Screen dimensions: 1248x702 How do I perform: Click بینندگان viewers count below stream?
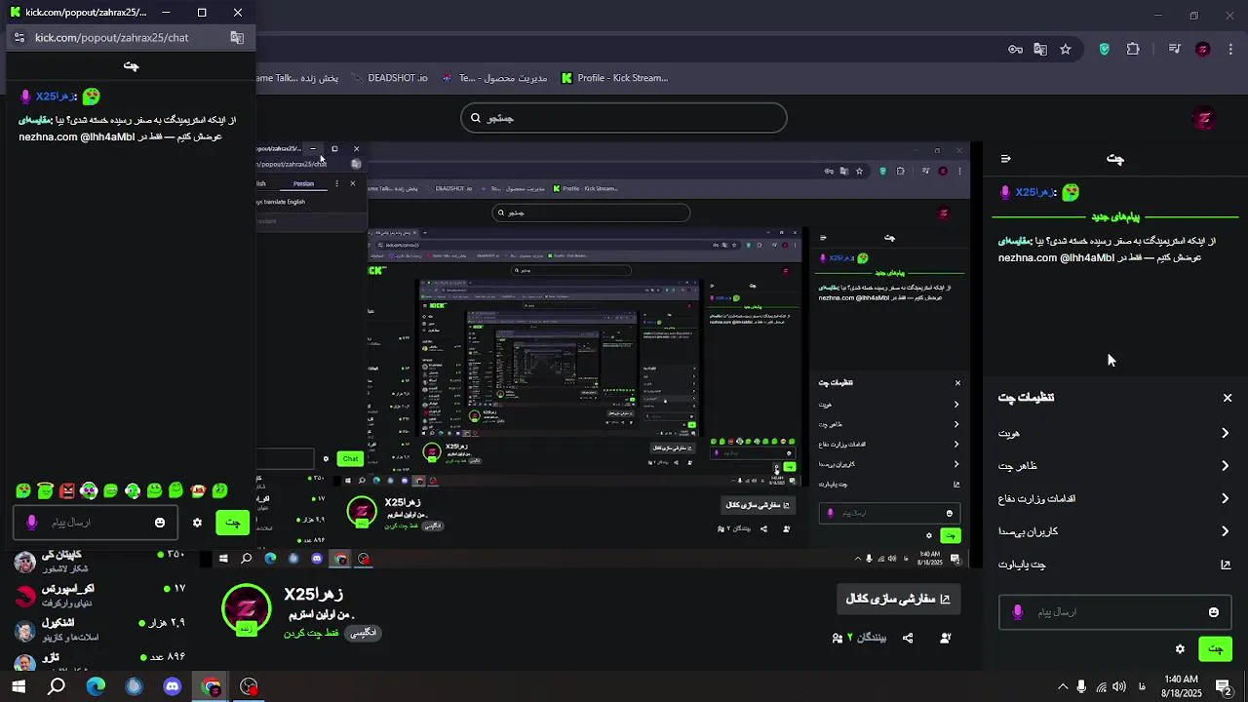860,638
